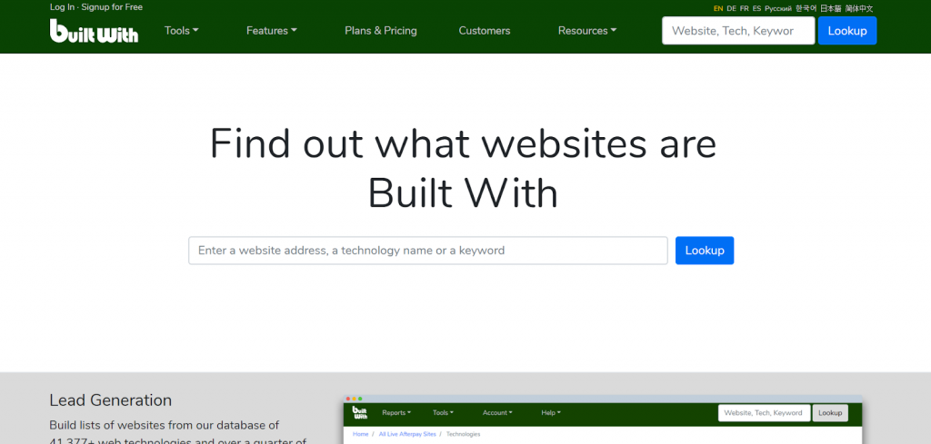This screenshot has height=444, width=931.
Task: Click the Lead Generation heading
Action: [x=110, y=400]
